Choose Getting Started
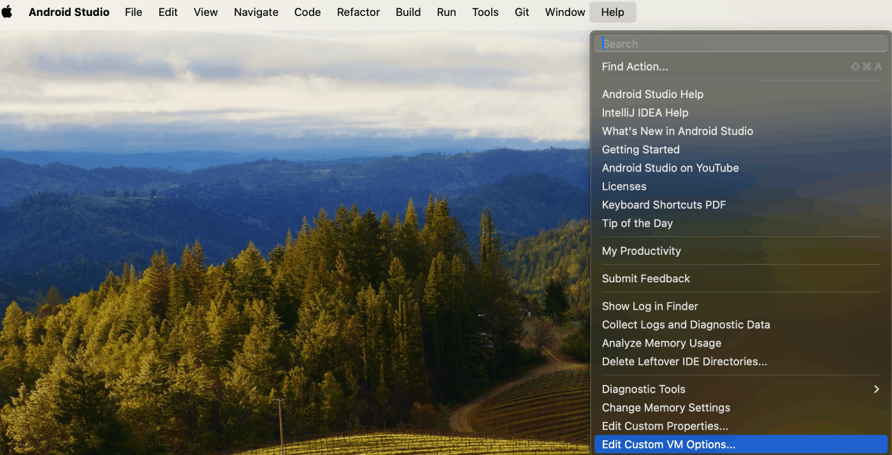 pyautogui.click(x=741, y=149)
